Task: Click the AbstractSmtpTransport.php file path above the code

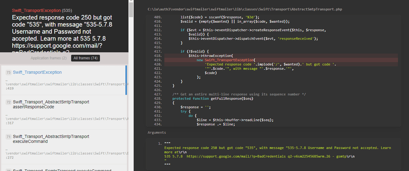Action: 245,9
